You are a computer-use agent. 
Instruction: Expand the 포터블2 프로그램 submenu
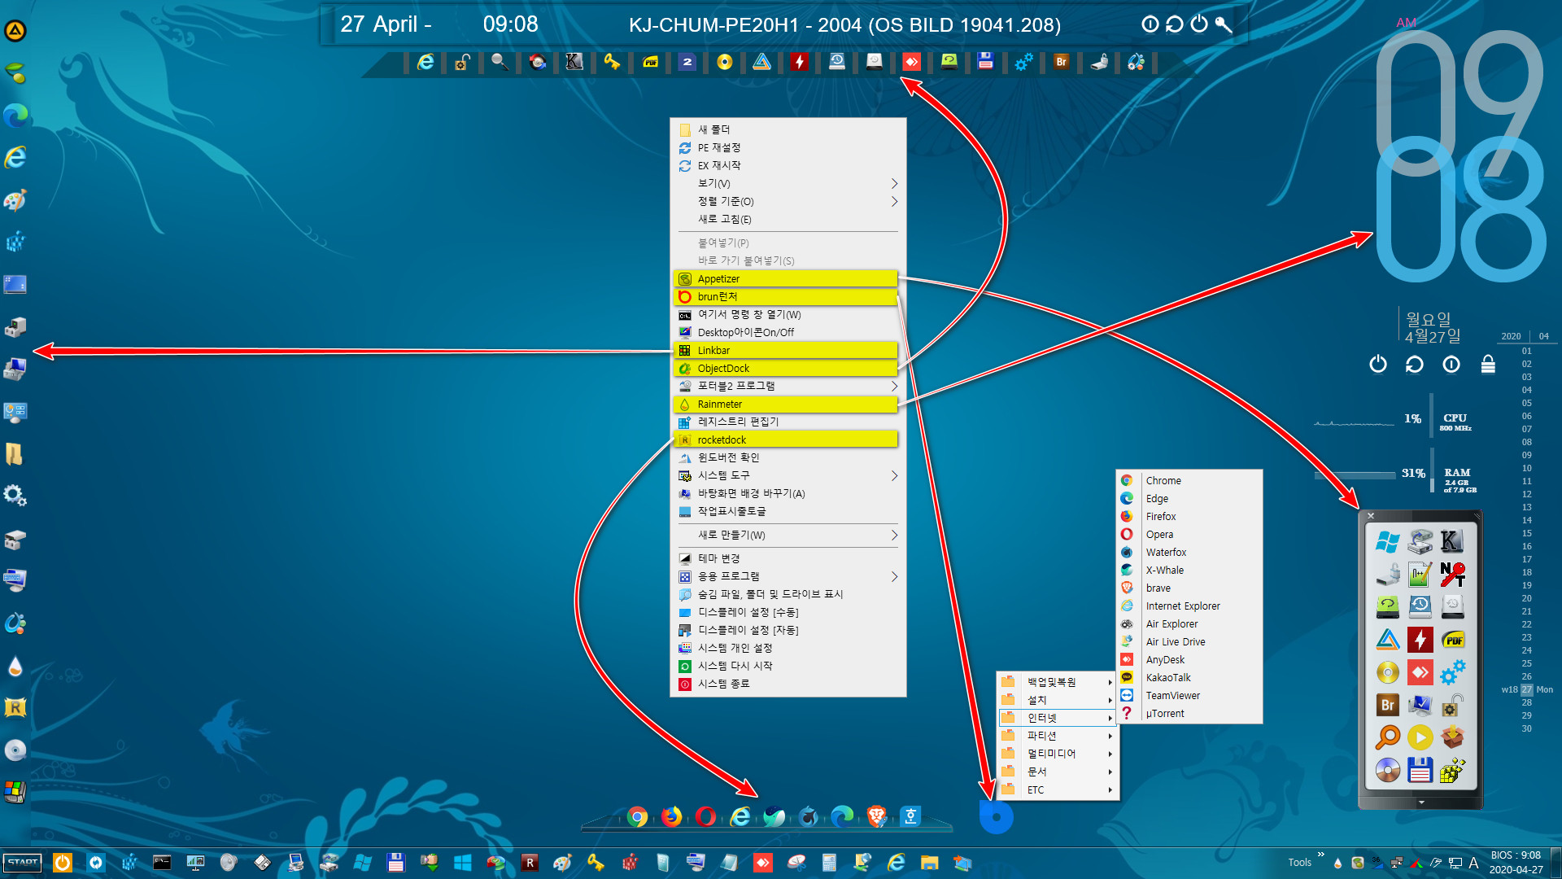788,386
